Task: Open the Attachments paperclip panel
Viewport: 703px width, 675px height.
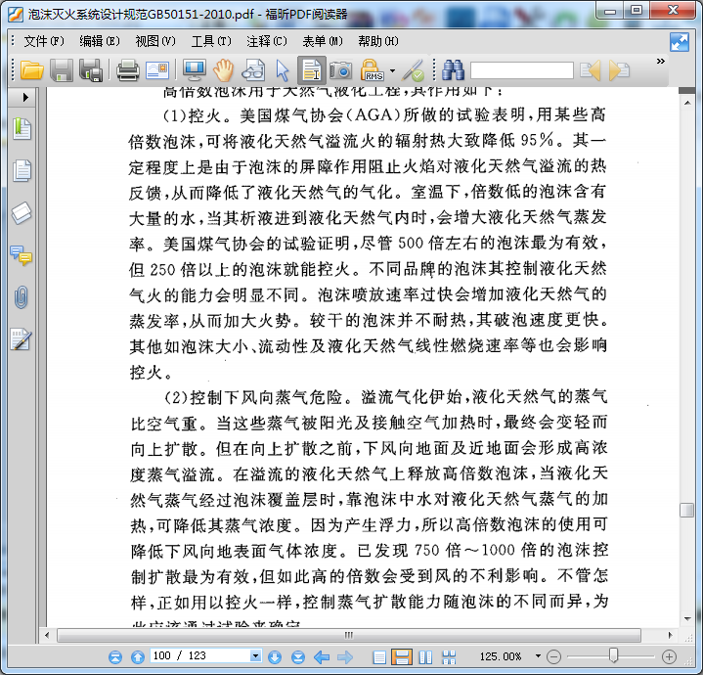Action: [x=22, y=297]
